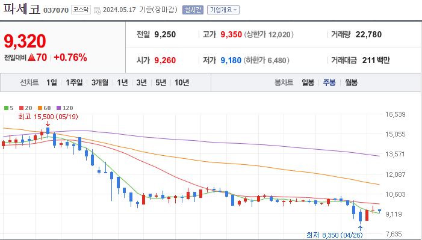The image size is (422, 240).
Task: Click the 거래량 value 22,780
Action: pyautogui.click(x=368, y=34)
